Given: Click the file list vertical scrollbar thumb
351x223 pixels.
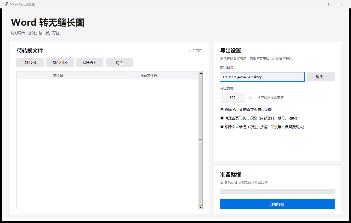Looking at the screenshot, I should click(x=201, y=140).
